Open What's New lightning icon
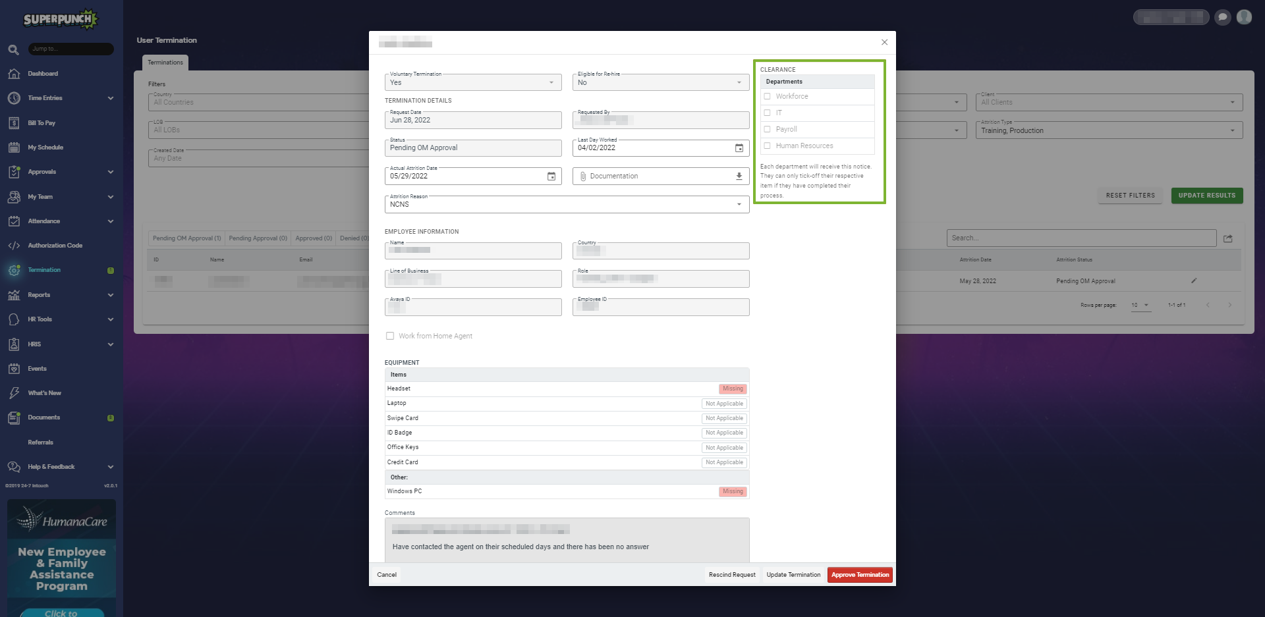The width and height of the screenshot is (1265, 617). click(14, 393)
